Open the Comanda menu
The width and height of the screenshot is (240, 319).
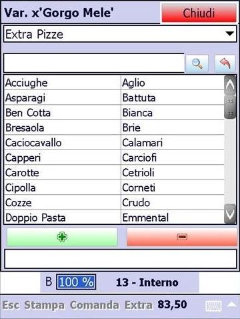pyautogui.click(x=95, y=305)
